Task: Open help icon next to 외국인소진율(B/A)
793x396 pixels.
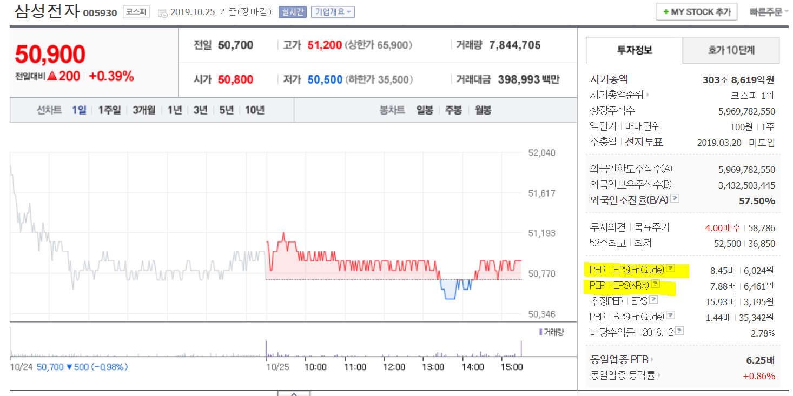Action: [675, 199]
